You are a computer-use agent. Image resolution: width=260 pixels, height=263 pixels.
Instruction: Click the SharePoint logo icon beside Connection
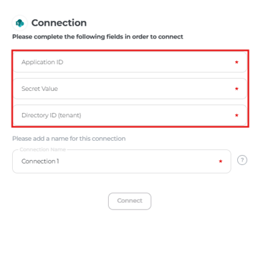tap(20, 23)
